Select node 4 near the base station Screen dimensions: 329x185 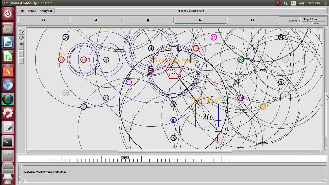pos(151,48)
